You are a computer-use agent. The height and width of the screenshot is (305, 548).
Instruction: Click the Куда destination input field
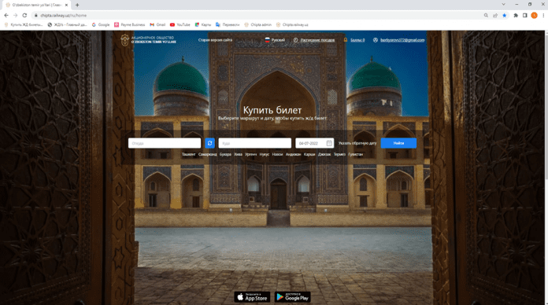255,143
